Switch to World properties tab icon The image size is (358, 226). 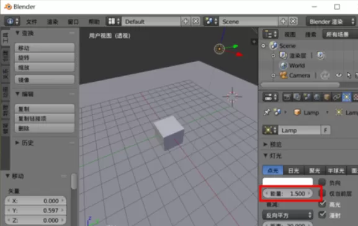317,97
